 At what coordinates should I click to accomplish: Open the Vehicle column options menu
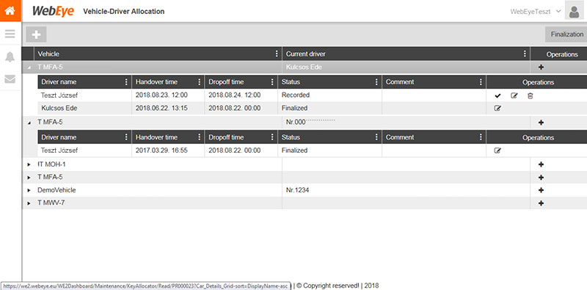coord(277,54)
